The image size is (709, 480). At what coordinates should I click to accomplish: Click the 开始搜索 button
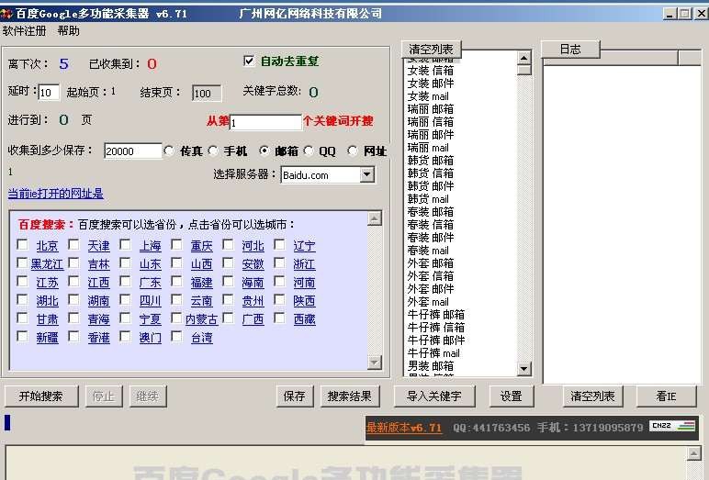(41, 396)
